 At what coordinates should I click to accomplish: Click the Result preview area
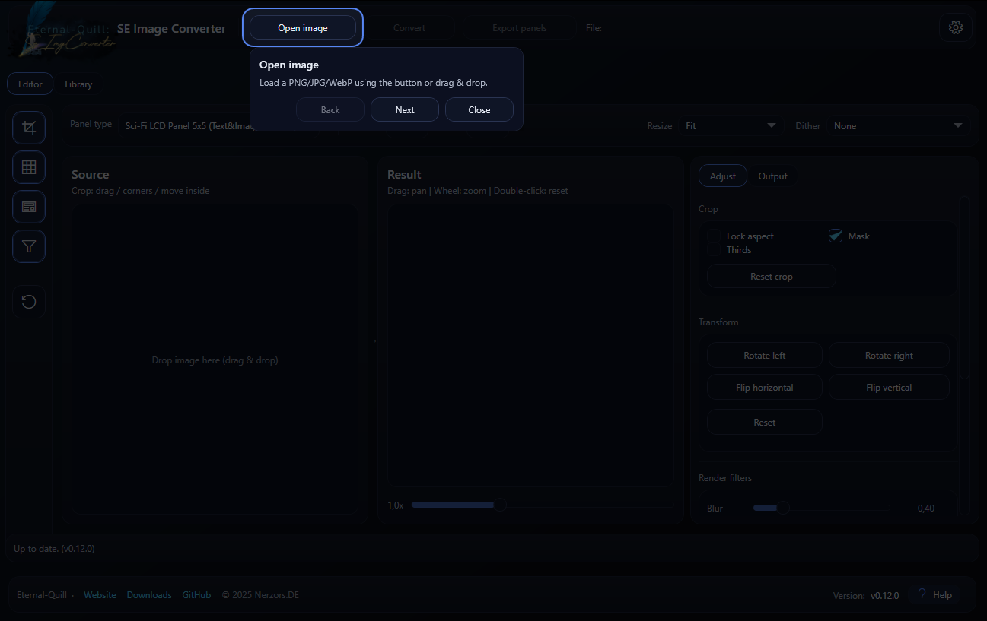click(530, 346)
